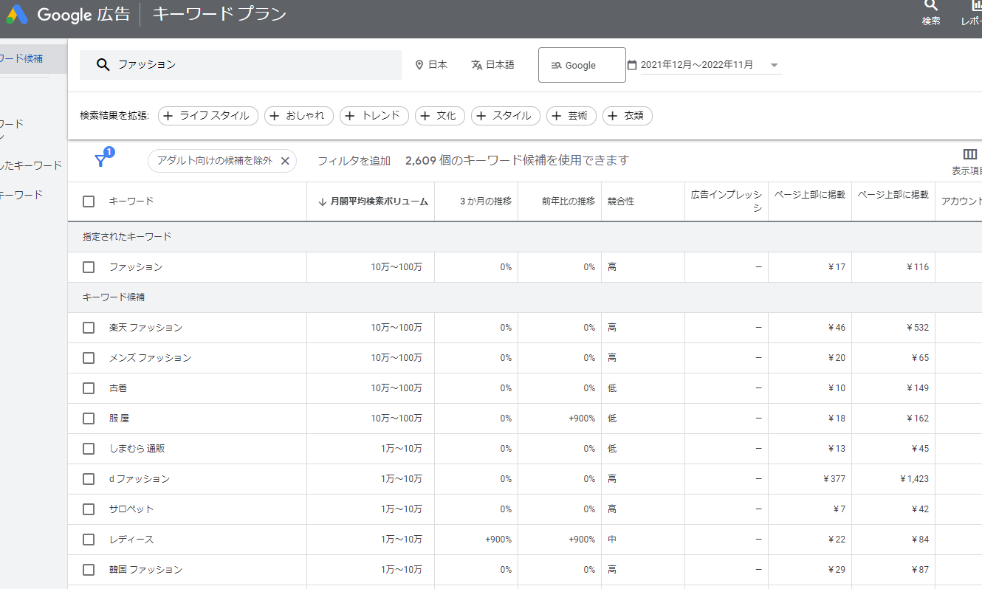Add 衣類 to broaden search
Image resolution: width=982 pixels, height=589 pixels.
[x=628, y=116]
